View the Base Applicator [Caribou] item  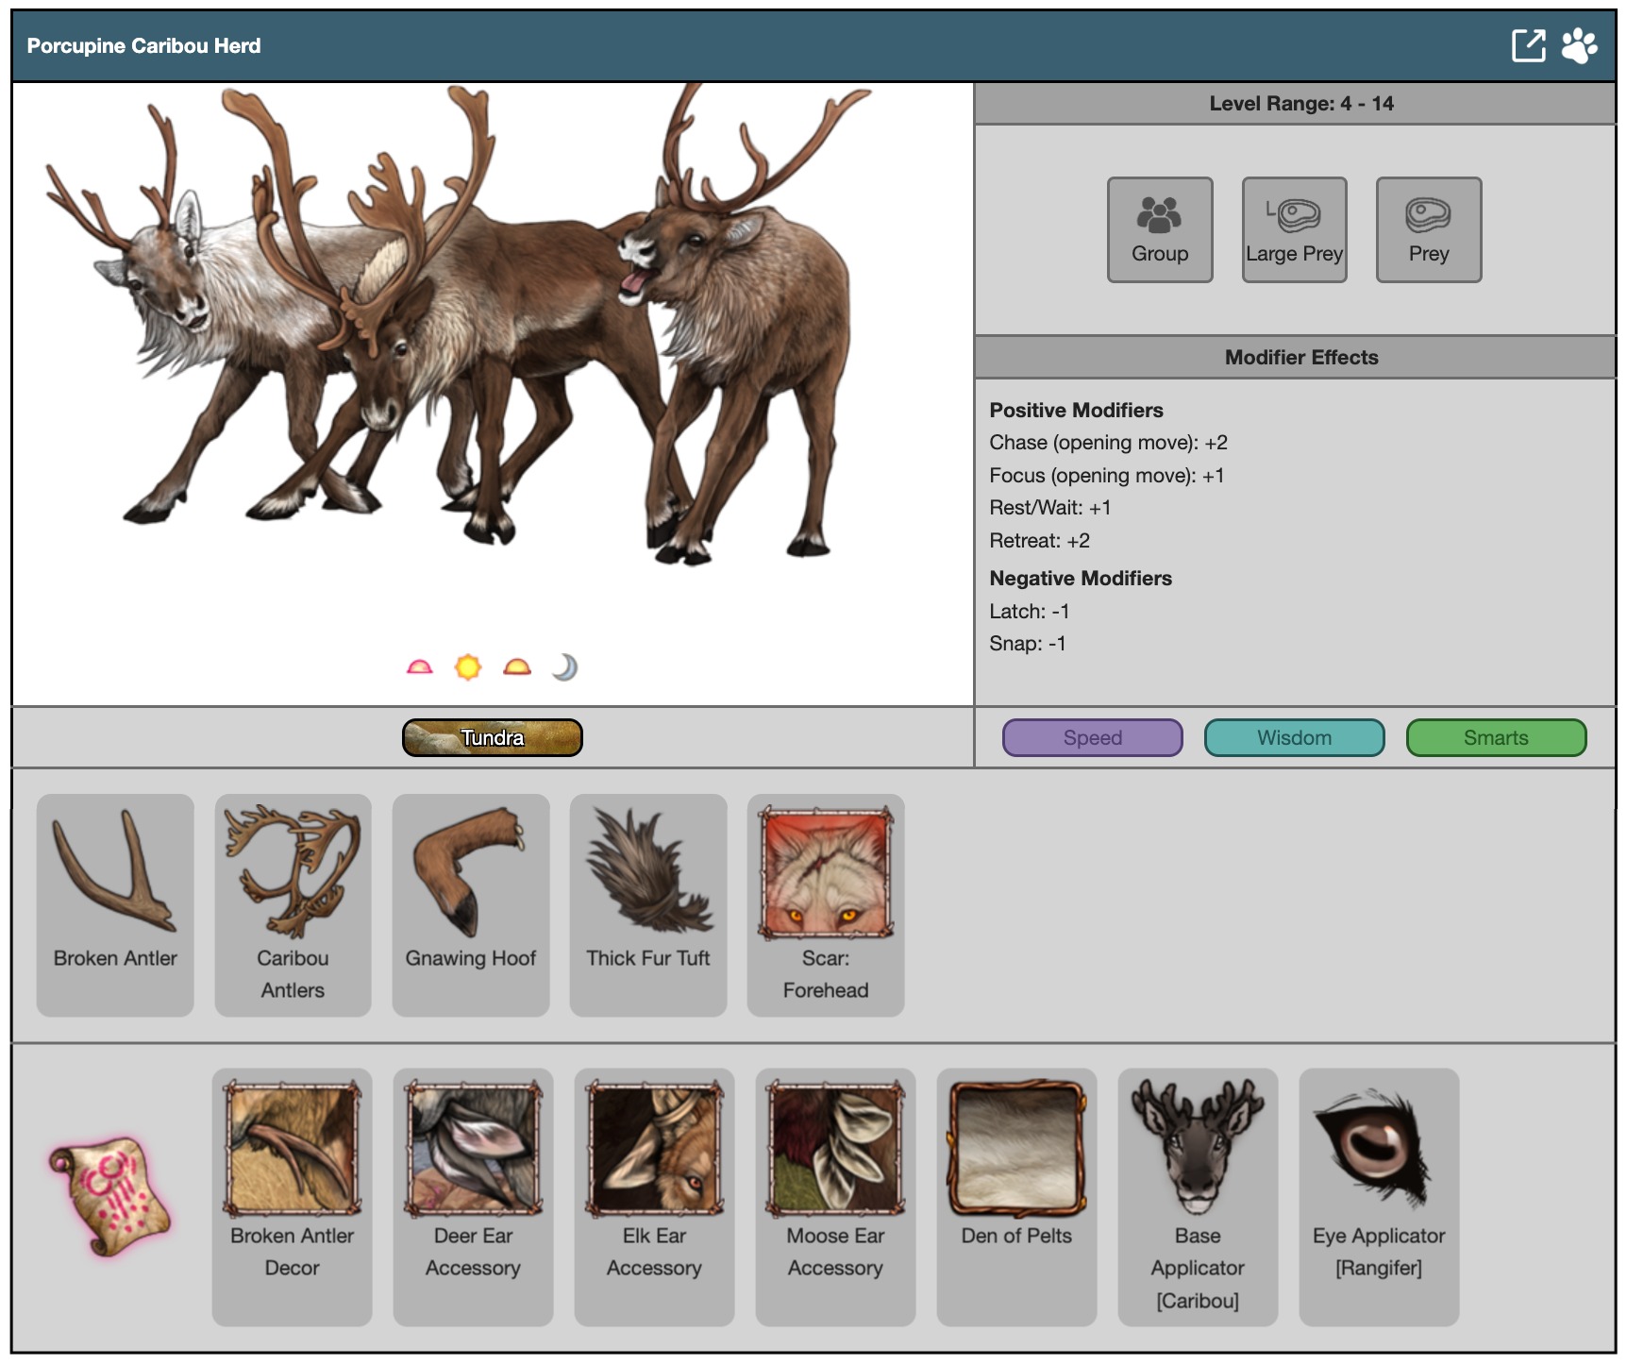pos(1197,1195)
